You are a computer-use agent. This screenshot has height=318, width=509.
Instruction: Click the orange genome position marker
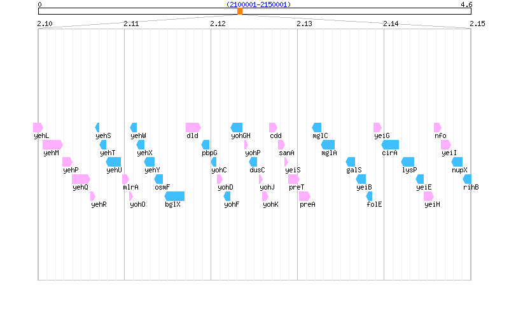pos(240,11)
